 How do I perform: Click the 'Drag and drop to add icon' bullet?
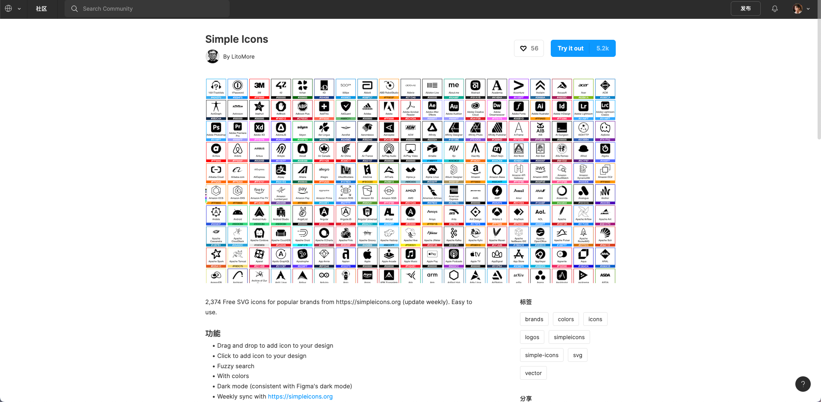click(x=275, y=346)
